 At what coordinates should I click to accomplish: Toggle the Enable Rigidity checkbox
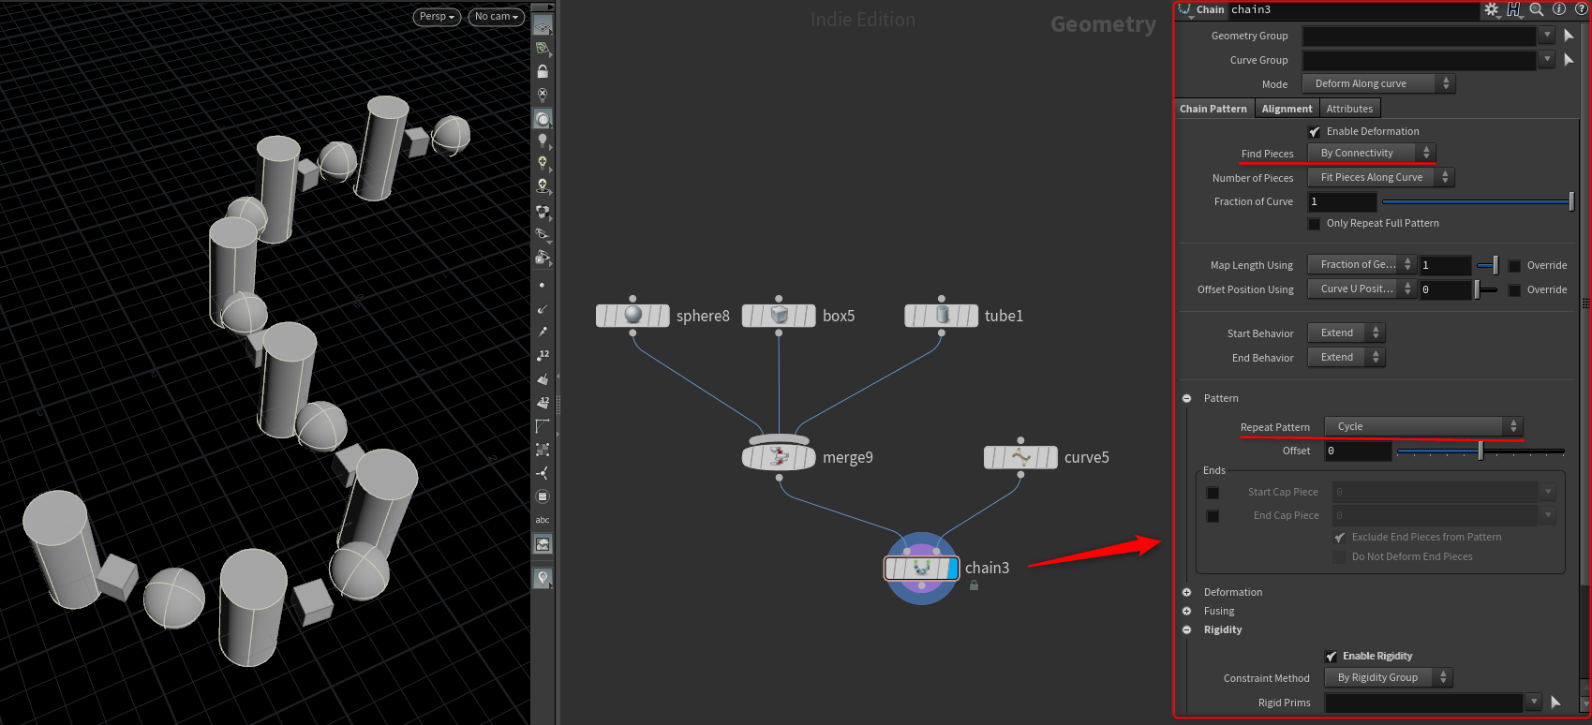(x=1332, y=657)
